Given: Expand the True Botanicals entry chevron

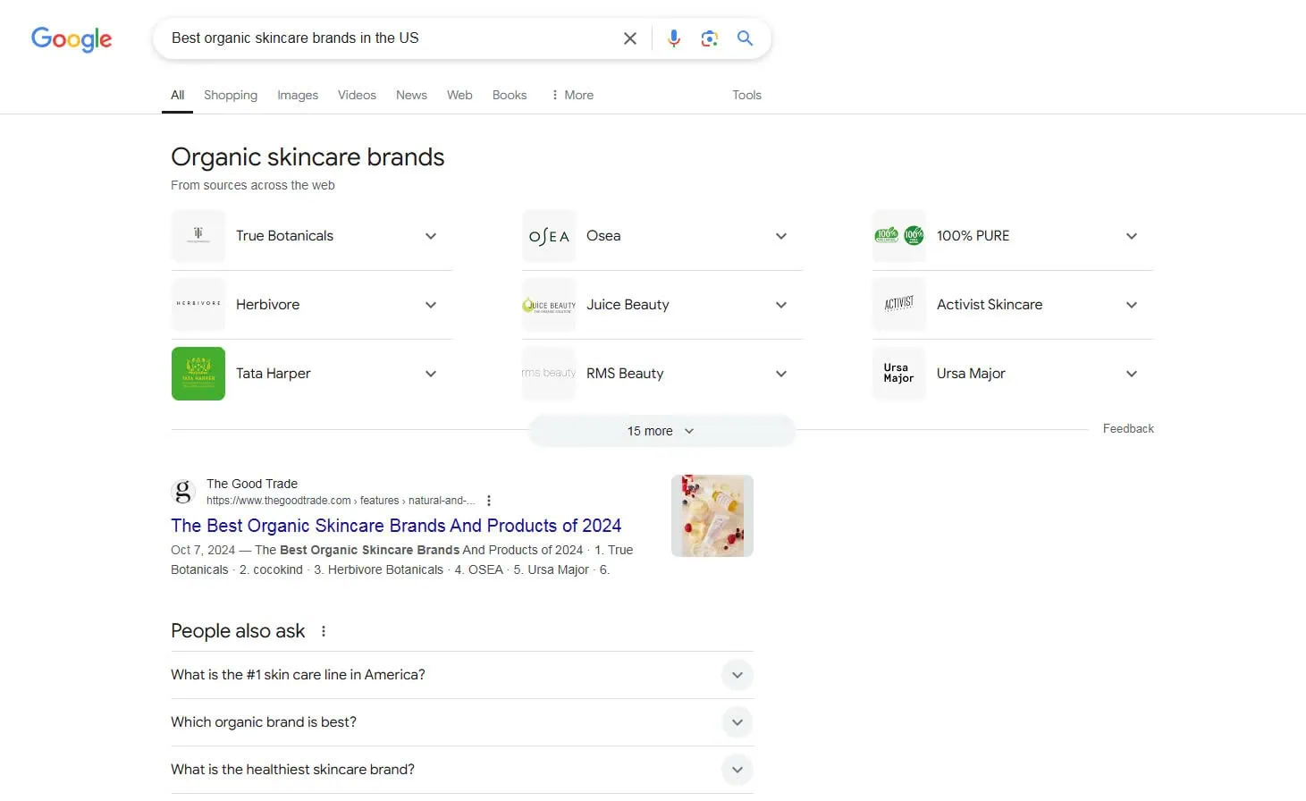Looking at the screenshot, I should (431, 236).
